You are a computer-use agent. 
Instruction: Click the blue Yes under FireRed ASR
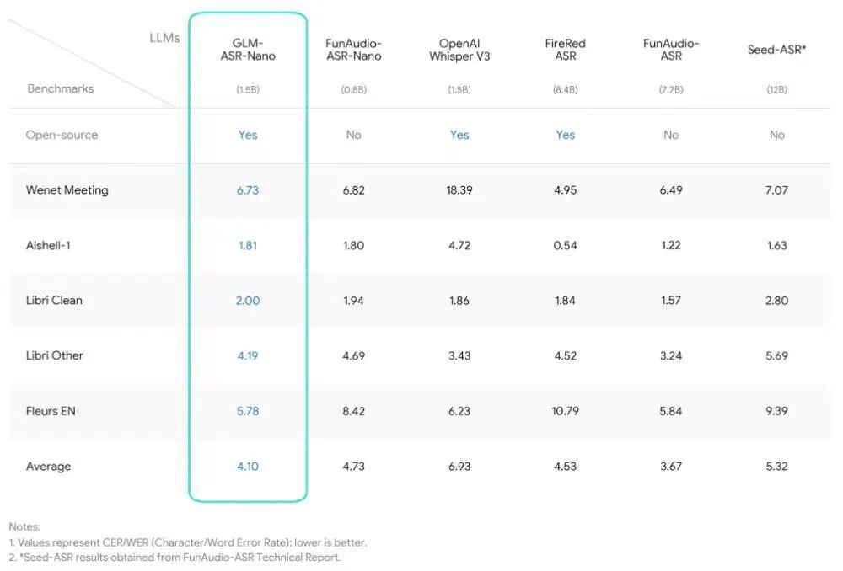coord(565,135)
